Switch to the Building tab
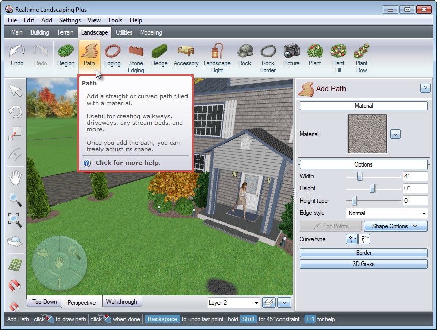The height and width of the screenshot is (330, 437). click(40, 32)
